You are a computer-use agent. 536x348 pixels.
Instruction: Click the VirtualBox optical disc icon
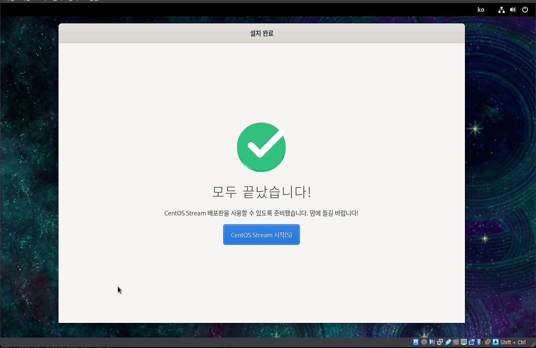click(424, 342)
